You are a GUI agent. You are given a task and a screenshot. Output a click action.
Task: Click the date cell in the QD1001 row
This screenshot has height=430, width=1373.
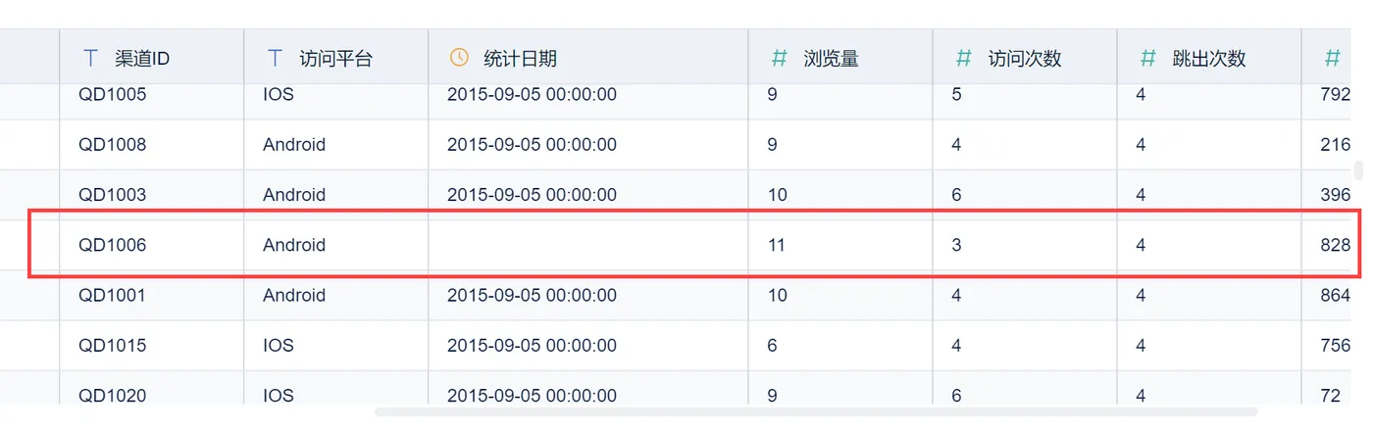pos(532,295)
